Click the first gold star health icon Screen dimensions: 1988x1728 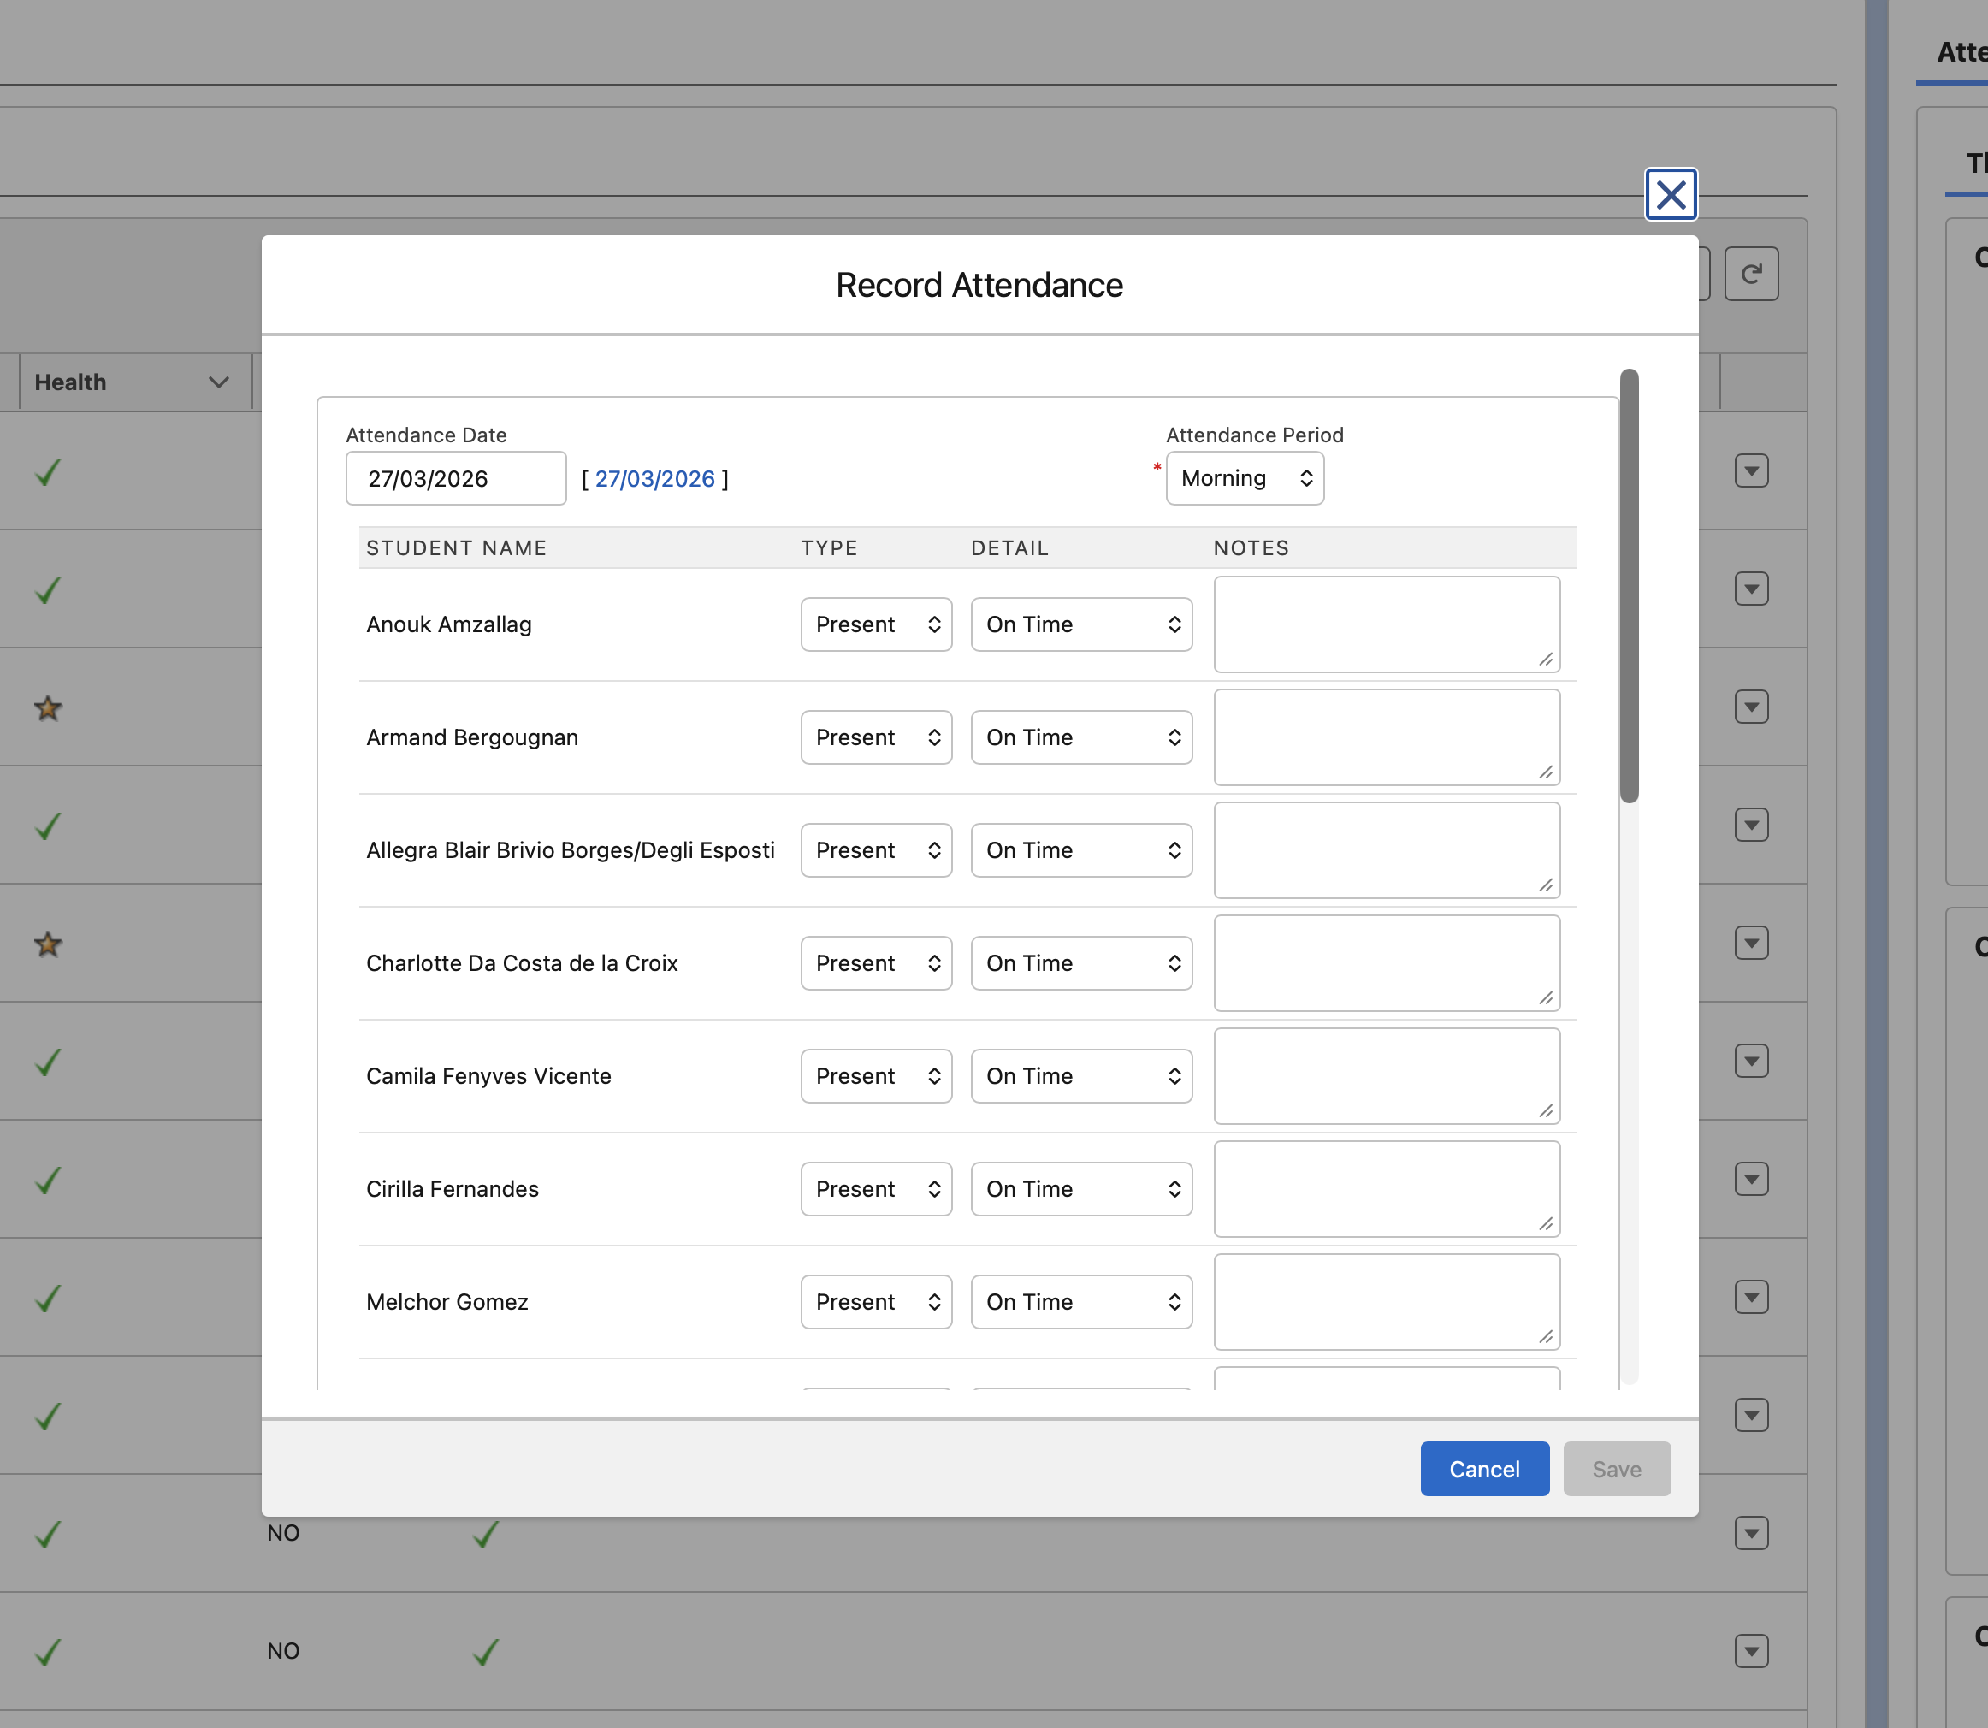[48, 709]
